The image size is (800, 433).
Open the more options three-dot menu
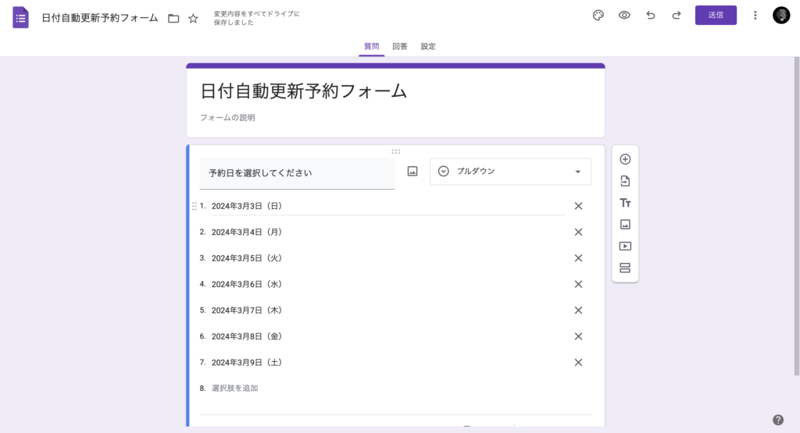click(x=755, y=16)
